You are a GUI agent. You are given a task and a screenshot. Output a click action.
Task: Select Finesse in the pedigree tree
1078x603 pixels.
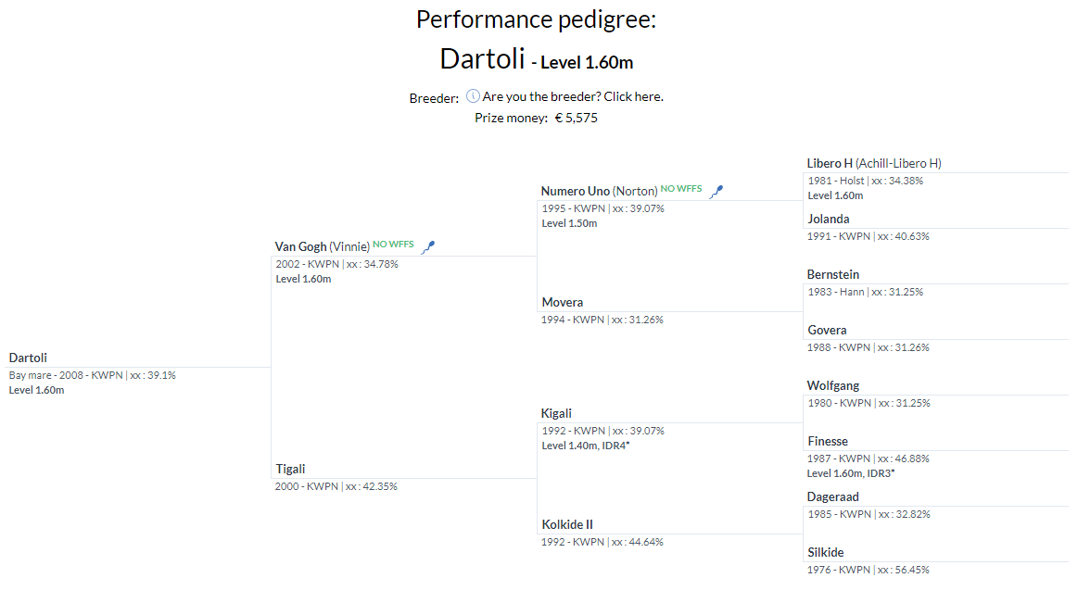coord(827,442)
